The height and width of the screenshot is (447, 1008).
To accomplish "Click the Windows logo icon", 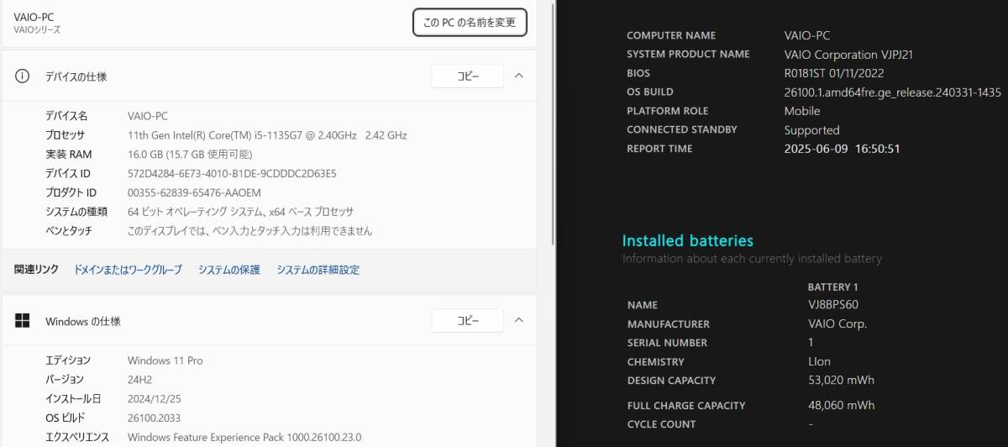I will 23,321.
